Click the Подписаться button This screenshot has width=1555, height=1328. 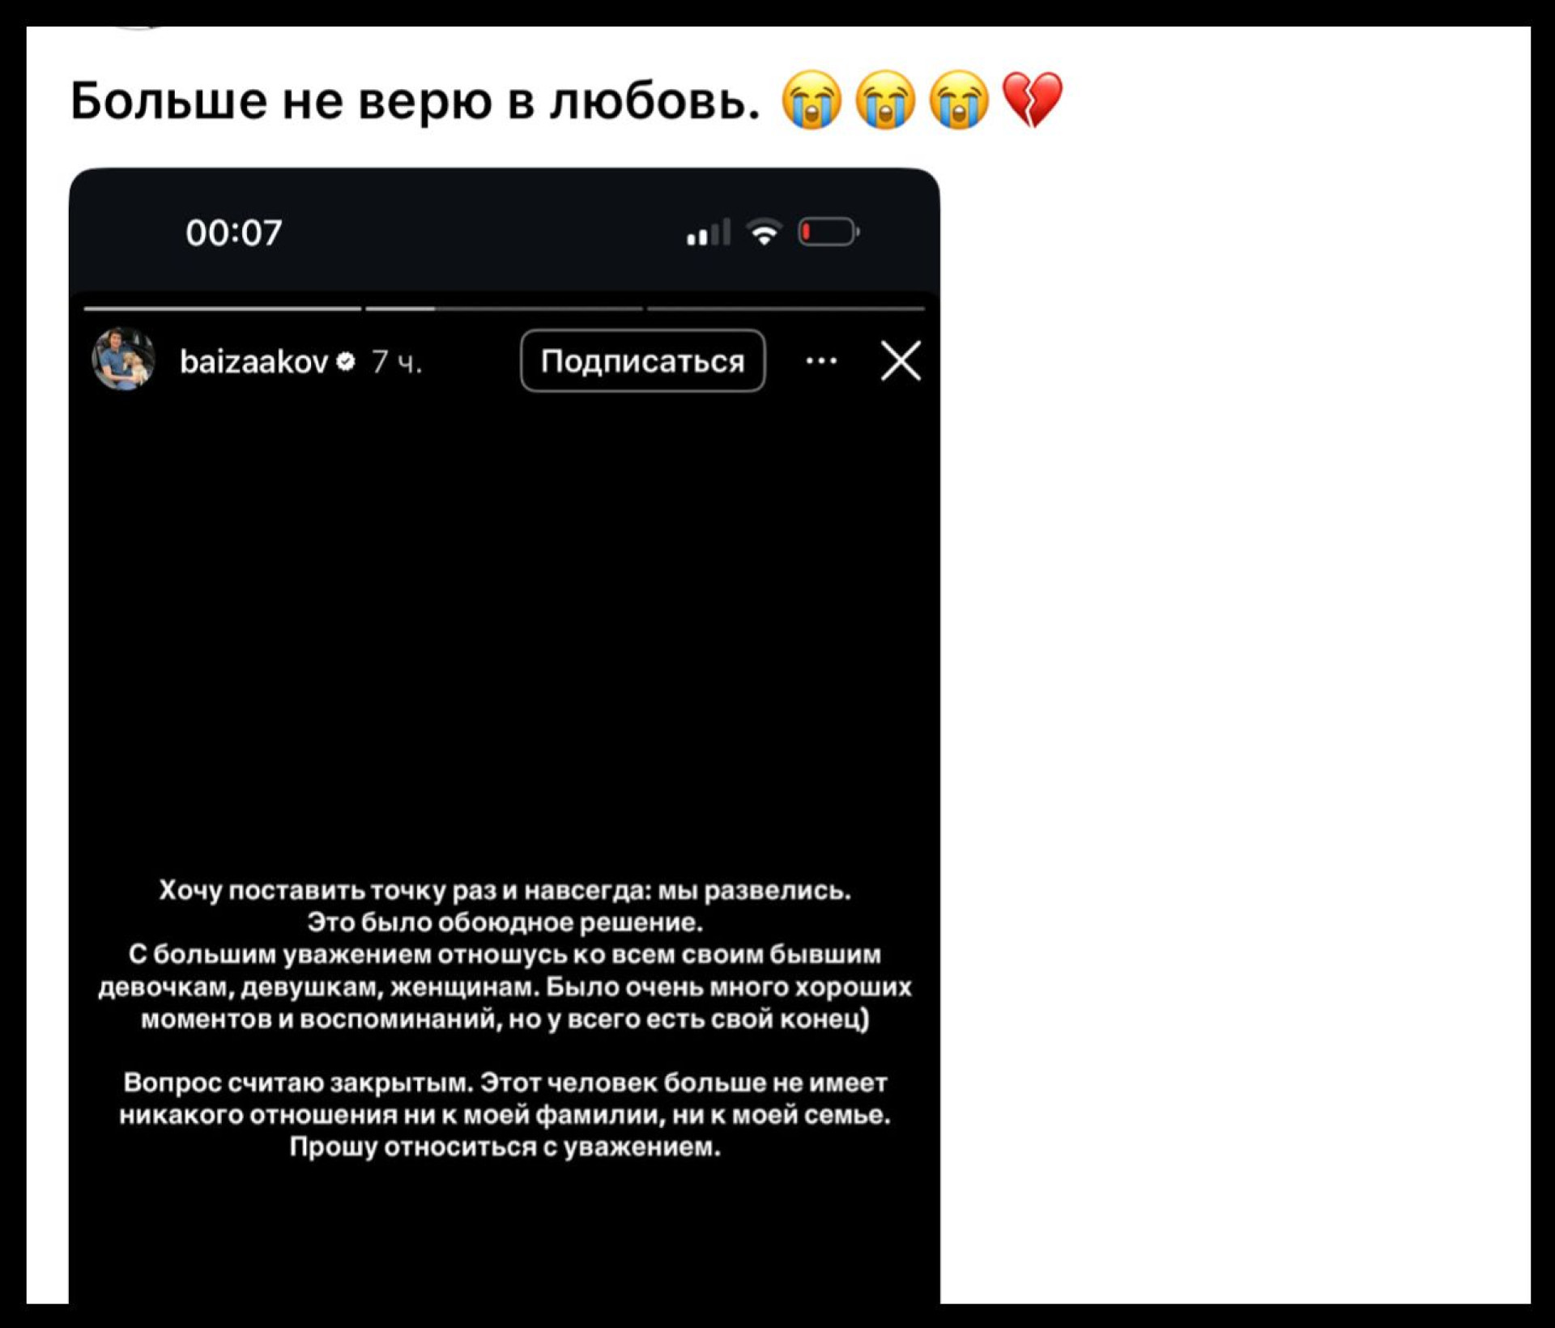[643, 361]
